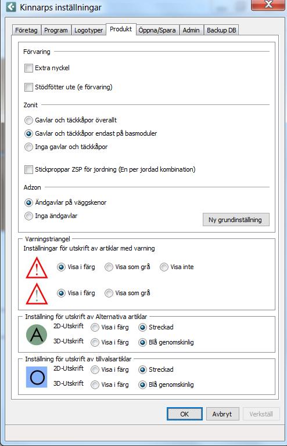The width and height of the screenshot is (287, 446).
Task: Choose Inga ändgavlar under Adzon
Action: (28, 216)
